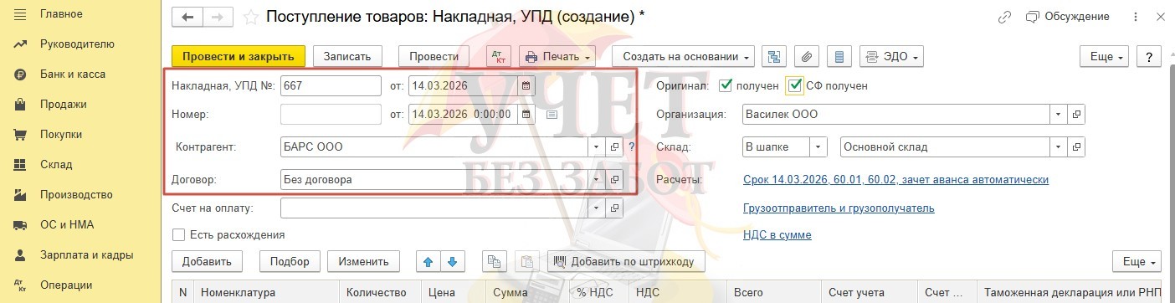1175x303 pixels.
Task: Click the Подбор button
Action: pyautogui.click(x=290, y=261)
